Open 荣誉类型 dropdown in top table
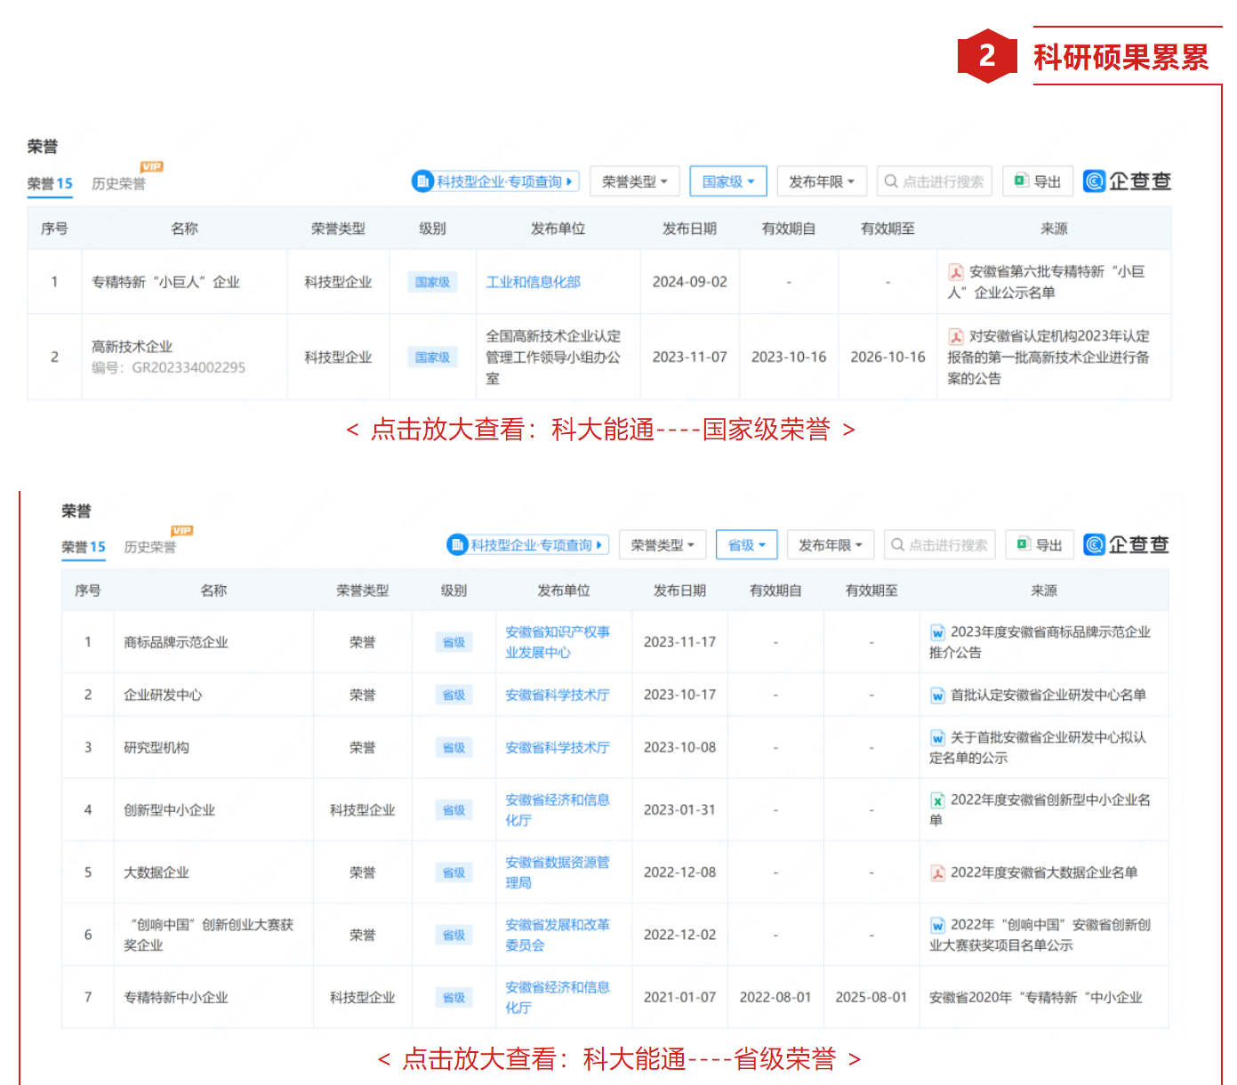Image resolution: width=1237 pixels, height=1085 pixels. tap(634, 181)
